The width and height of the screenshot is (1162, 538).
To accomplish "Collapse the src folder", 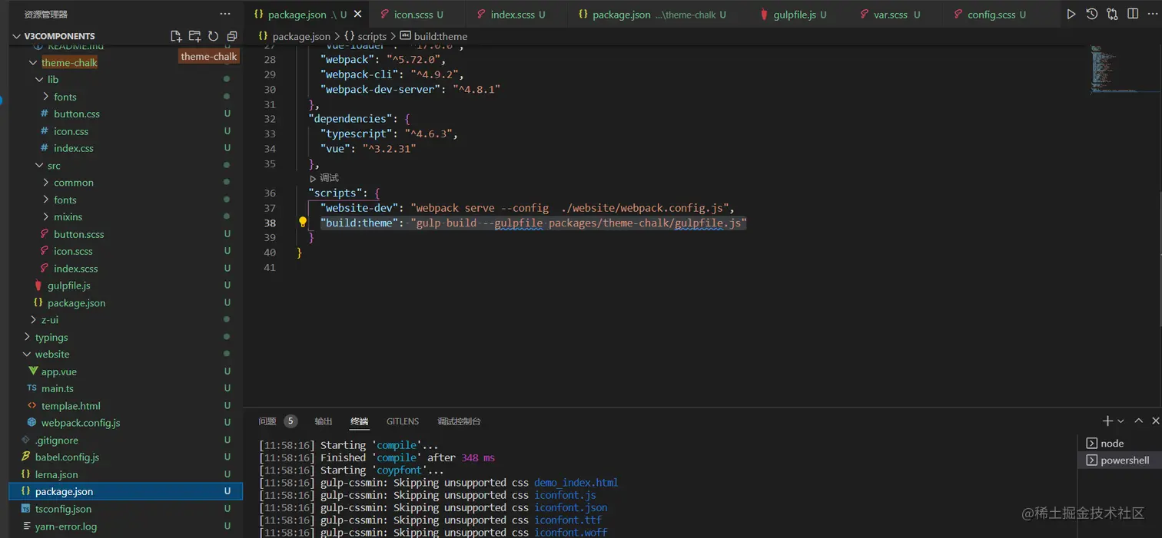I will [39, 166].
